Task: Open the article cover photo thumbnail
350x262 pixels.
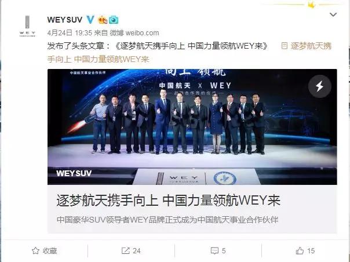Action: pyautogui.click(x=192, y=126)
